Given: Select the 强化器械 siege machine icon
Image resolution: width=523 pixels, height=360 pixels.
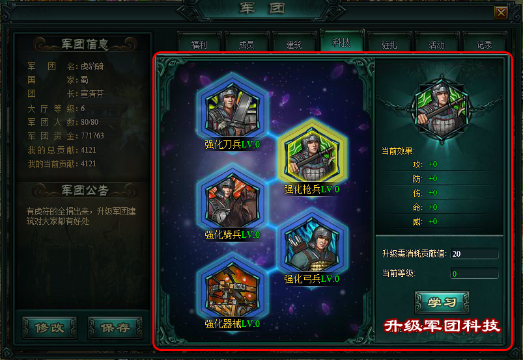Looking at the screenshot, I should (233, 289).
